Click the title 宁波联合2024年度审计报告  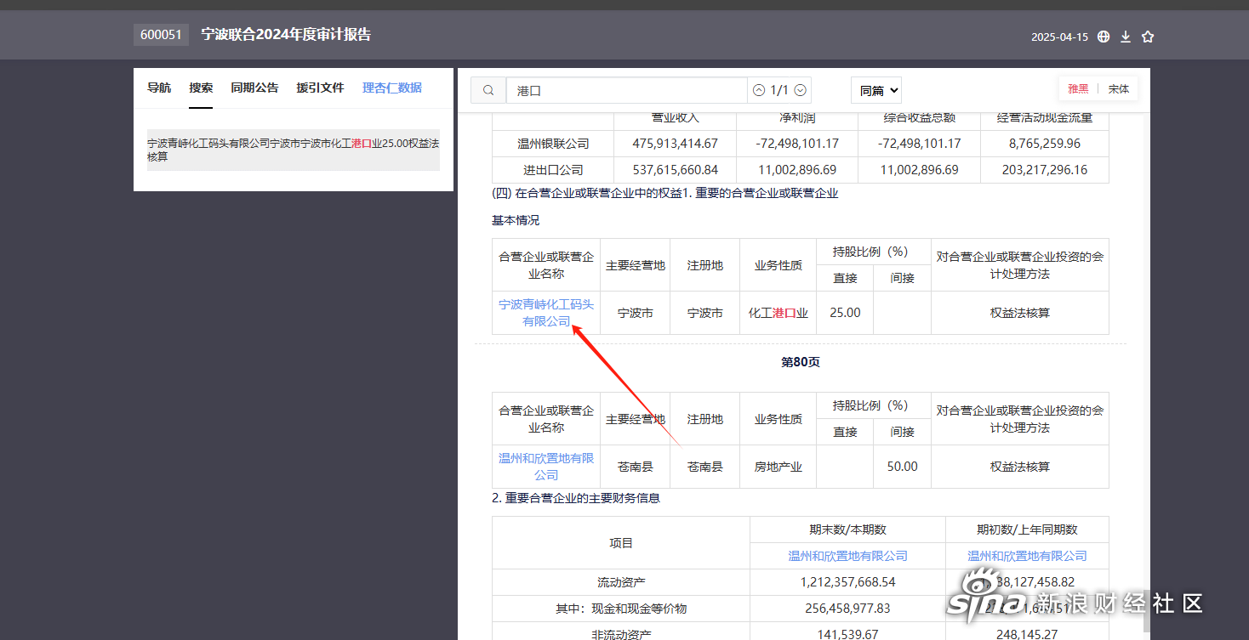click(x=286, y=35)
